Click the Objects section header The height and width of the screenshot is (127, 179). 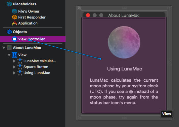click(x=20, y=32)
